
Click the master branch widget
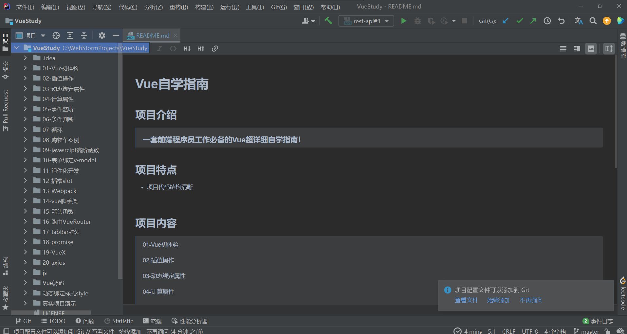[586, 331]
